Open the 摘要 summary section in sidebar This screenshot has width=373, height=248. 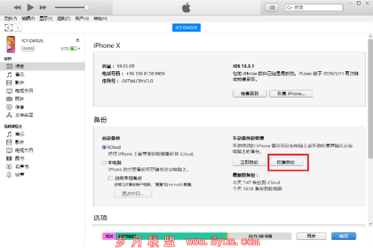[x=42, y=67]
